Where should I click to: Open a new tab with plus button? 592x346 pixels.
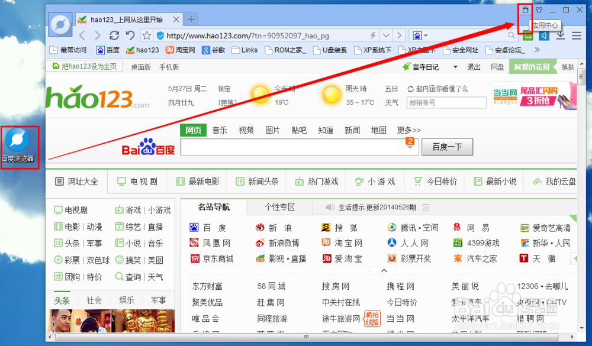tap(191, 19)
